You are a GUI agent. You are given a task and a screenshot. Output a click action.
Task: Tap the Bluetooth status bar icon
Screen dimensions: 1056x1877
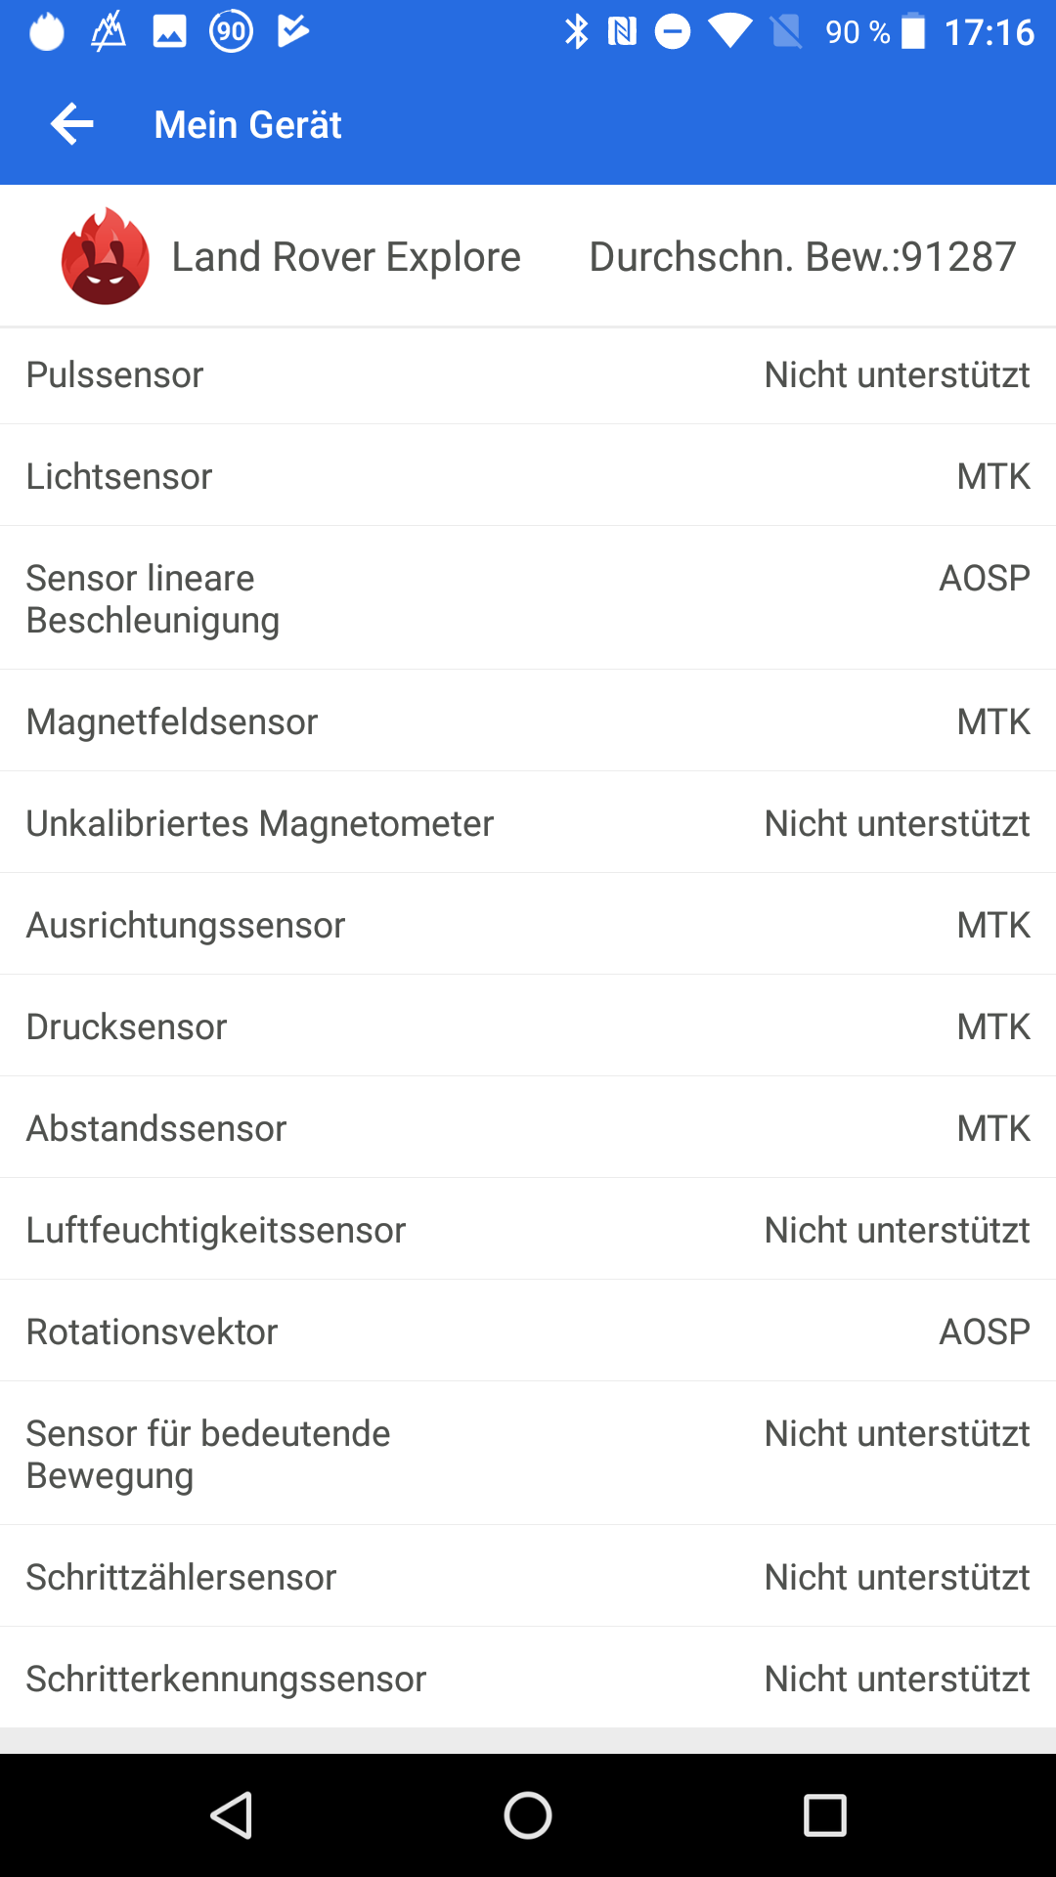(577, 32)
